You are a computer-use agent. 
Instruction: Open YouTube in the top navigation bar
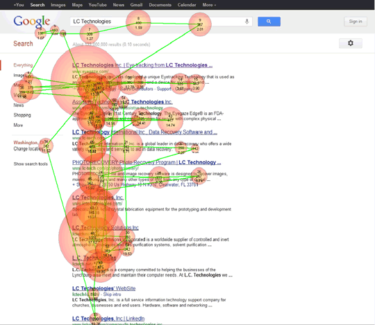click(98, 5)
